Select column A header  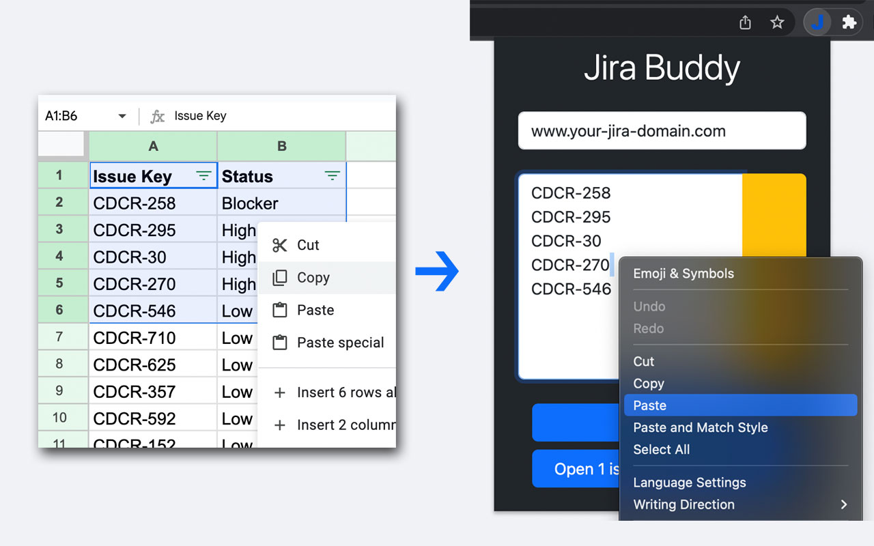tap(153, 146)
